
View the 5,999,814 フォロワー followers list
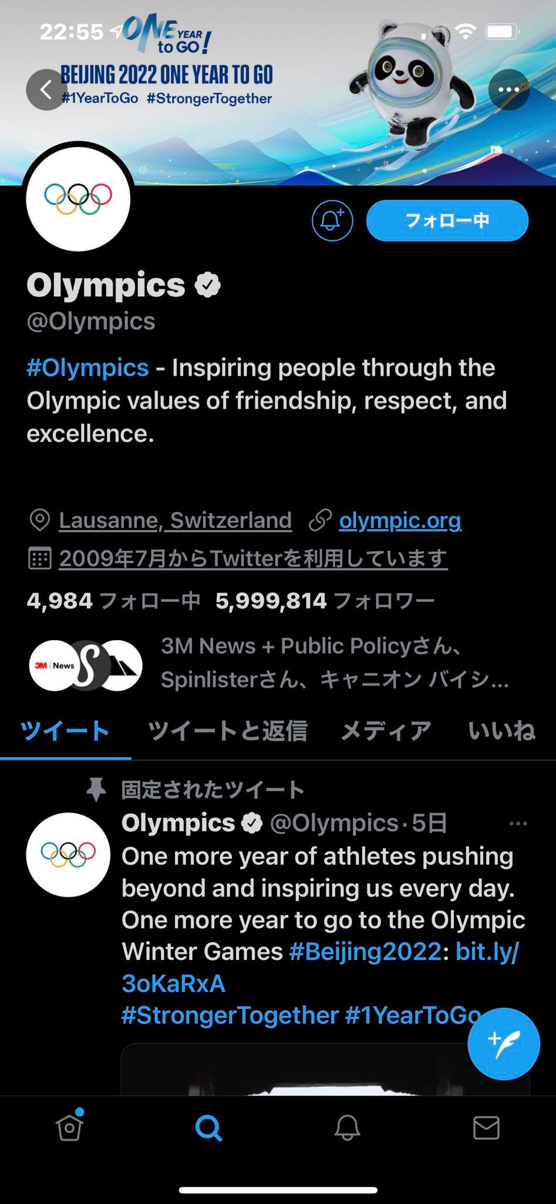325,601
